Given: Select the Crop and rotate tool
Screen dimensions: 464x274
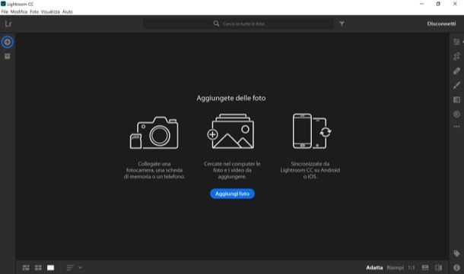Looking at the screenshot, I should [x=456, y=56].
